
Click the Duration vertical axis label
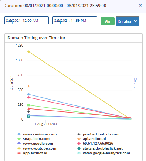click(x=11, y=83)
